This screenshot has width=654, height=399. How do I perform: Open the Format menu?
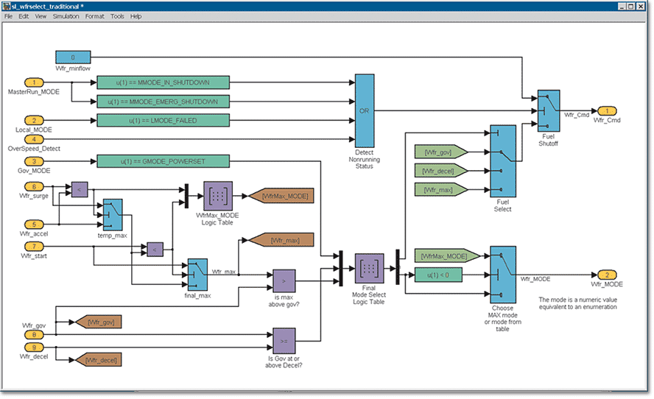point(95,16)
